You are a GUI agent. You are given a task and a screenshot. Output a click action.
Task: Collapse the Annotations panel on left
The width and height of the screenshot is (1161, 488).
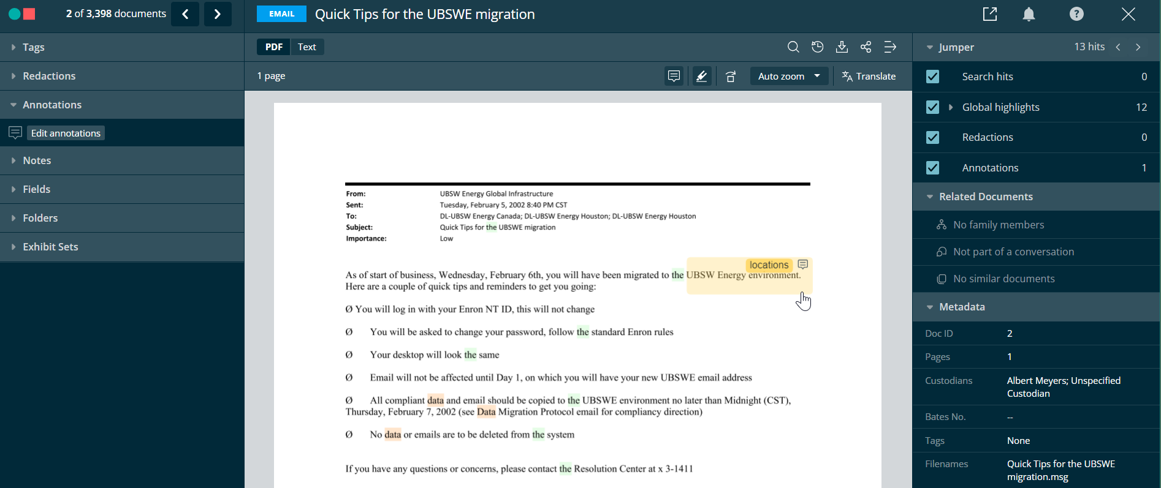pyautogui.click(x=122, y=105)
